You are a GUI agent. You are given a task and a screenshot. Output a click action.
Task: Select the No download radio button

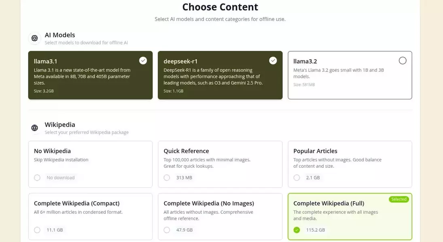(37, 177)
